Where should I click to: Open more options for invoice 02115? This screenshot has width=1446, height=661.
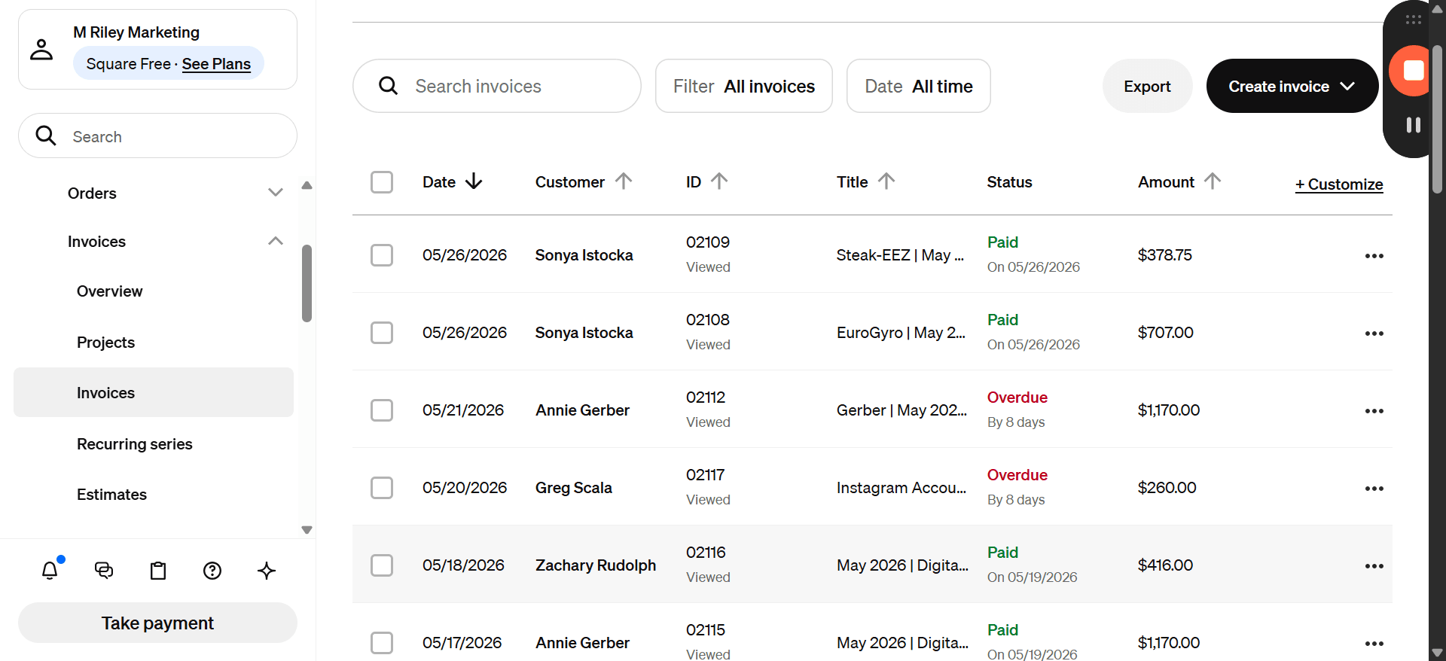click(x=1374, y=644)
